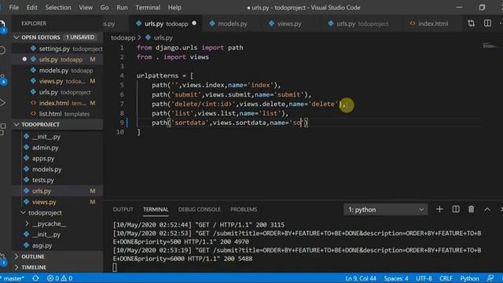Open the File menu

coord(14,7)
